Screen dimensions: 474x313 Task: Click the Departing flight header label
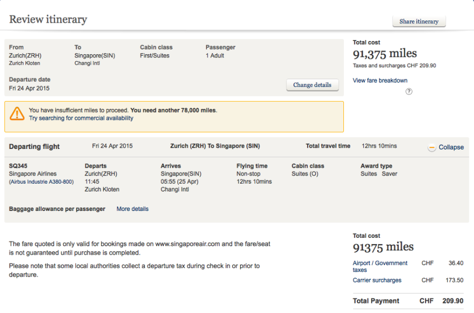[34, 147]
